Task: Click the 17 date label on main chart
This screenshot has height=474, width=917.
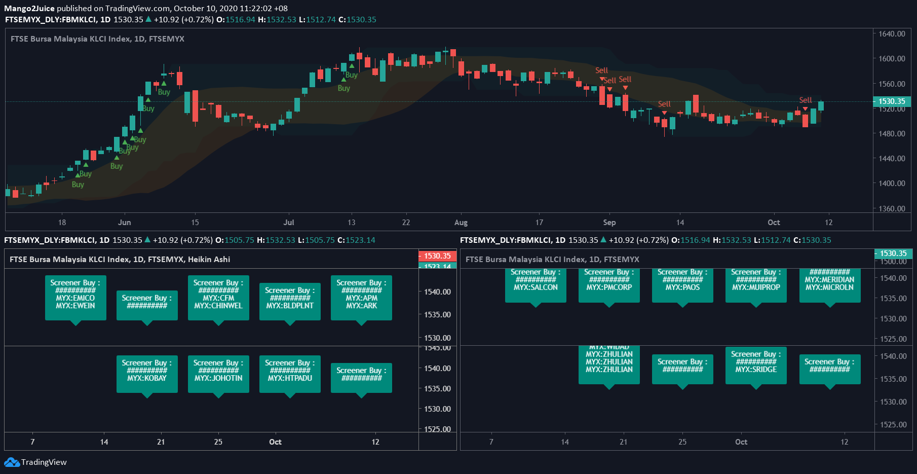Action: tap(539, 223)
